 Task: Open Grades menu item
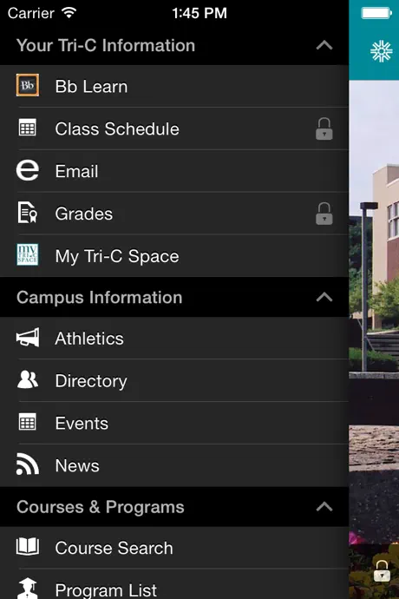click(x=174, y=214)
